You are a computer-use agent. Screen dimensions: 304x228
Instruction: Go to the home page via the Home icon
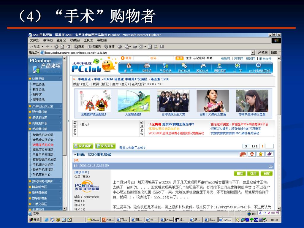[x=68, y=47]
